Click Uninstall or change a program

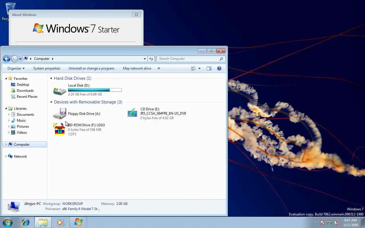[x=92, y=68]
